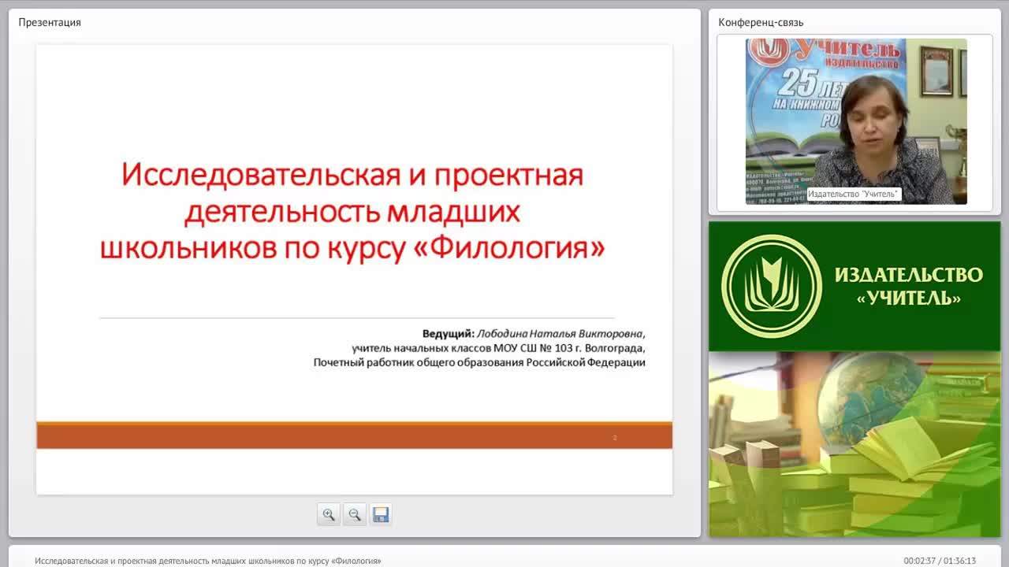Click the recording title in the bottom bar
1009x567 pixels.
click(x=208, y=561)
